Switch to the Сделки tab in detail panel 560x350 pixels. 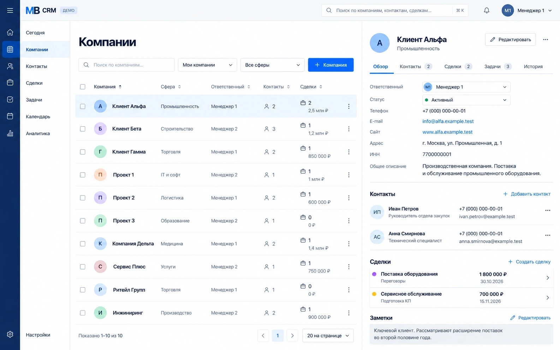coord(458,66)
